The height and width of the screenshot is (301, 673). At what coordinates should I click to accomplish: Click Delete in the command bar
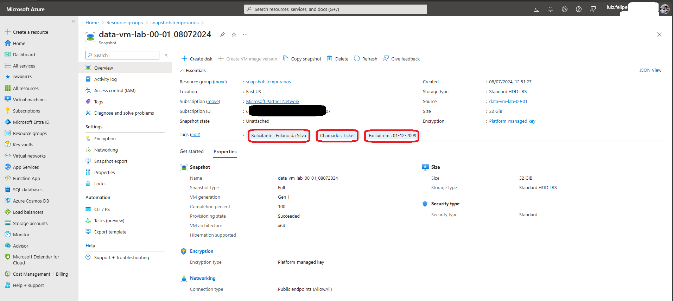(x=338, y=59)
